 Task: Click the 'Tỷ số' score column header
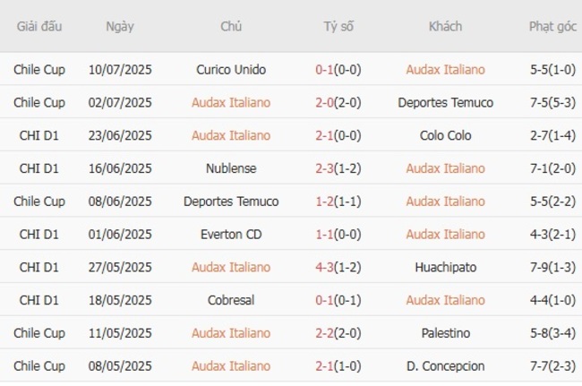tap(338, 26)
